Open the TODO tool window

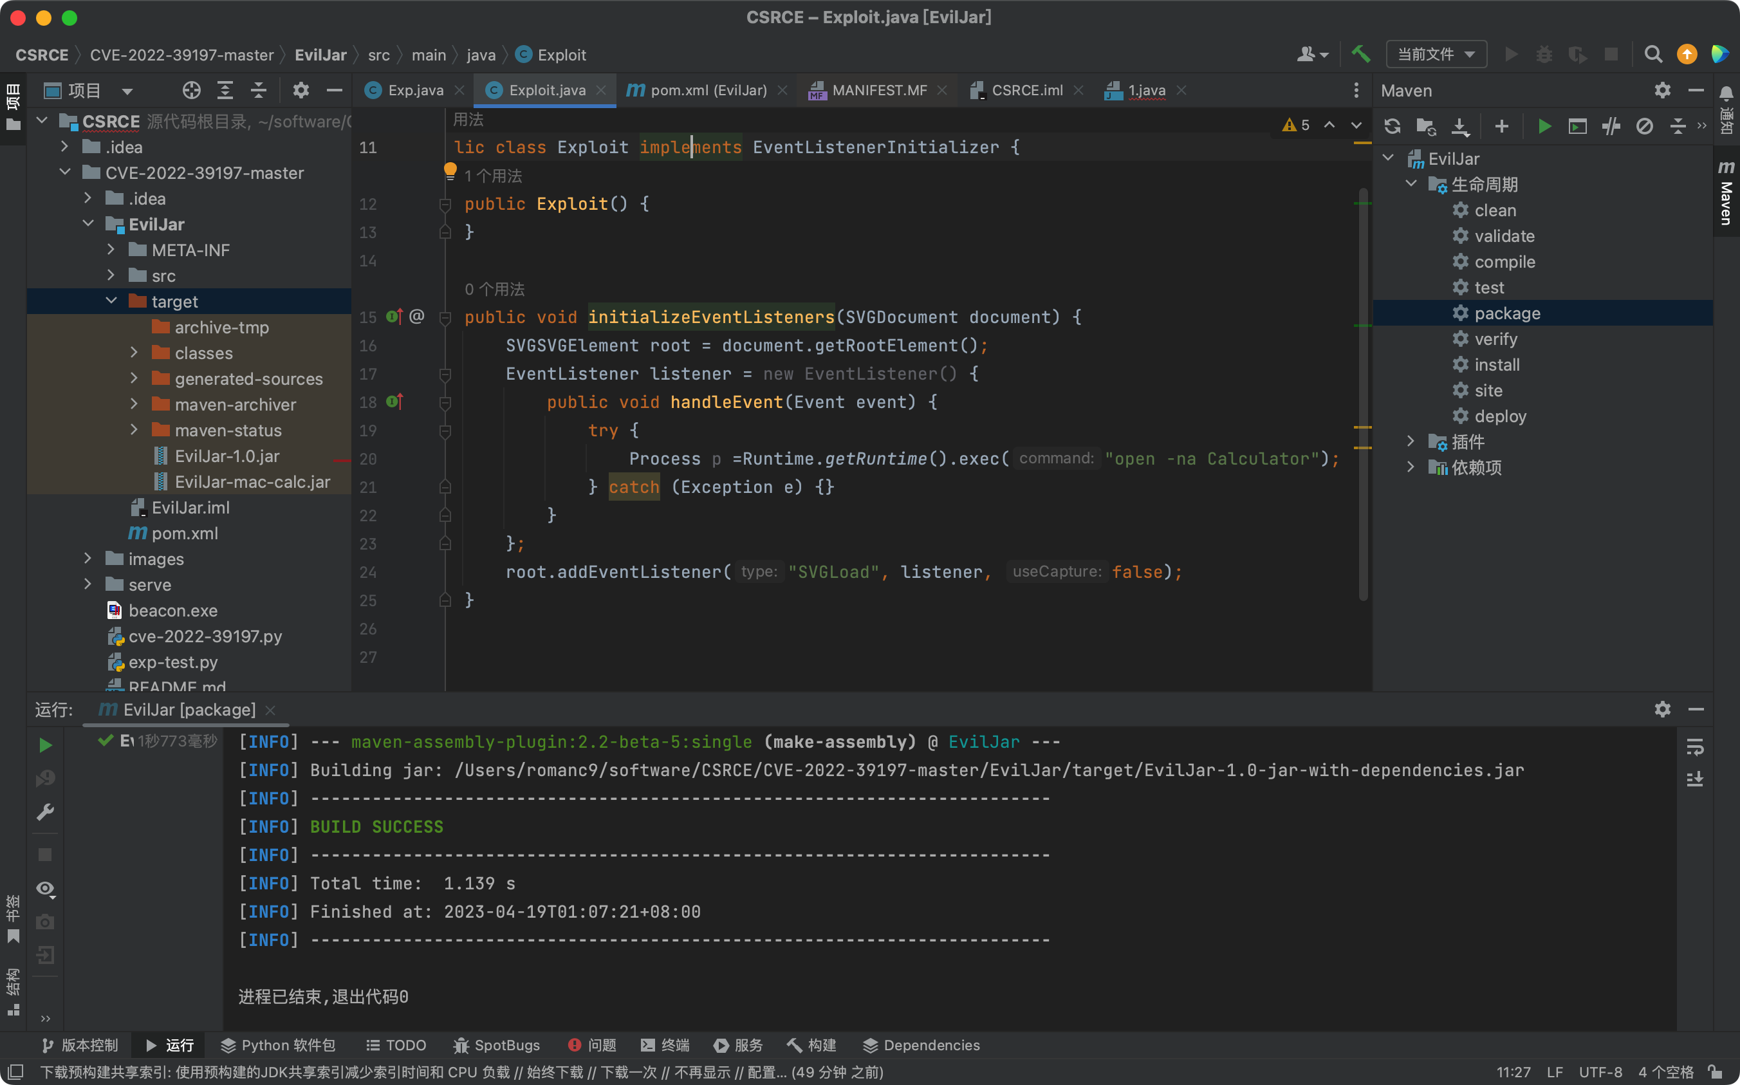coord(396,1045)
